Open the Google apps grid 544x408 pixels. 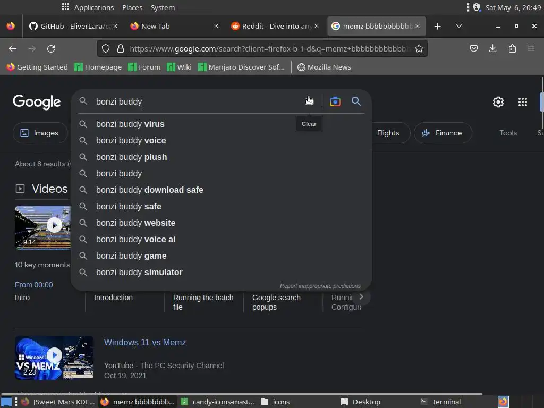tap(523, 102)
